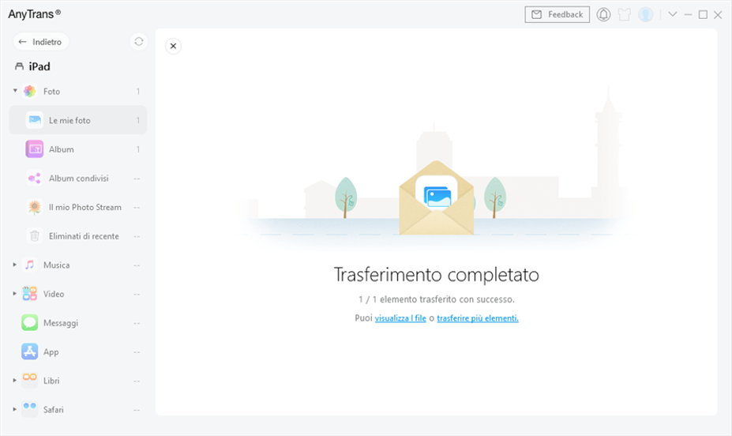The height and width of the screenshot is (436, 732).
Task: Click the Album icon in sidebar
Action: tap(34, 149)
